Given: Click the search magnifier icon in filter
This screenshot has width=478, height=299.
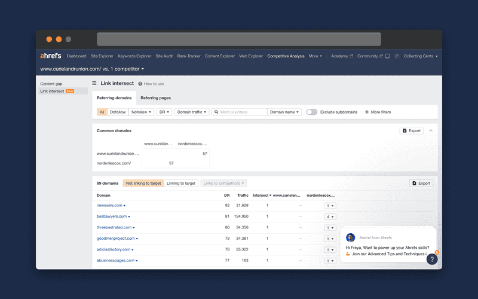Looking at the screenshot, I should coord(216,112).
